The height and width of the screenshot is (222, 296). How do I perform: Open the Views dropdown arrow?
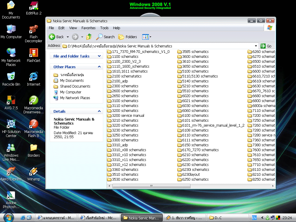[150, 37]
